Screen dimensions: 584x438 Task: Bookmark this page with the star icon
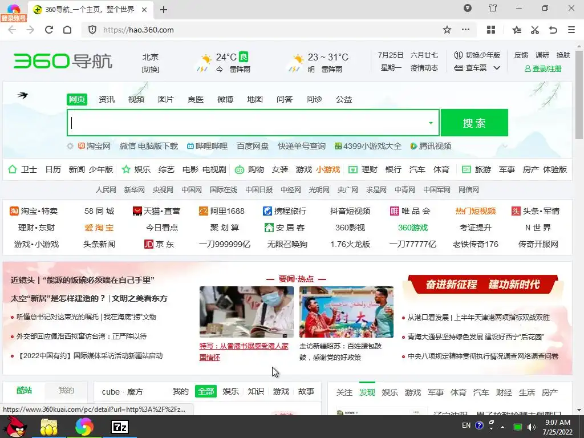coord(447,30)
